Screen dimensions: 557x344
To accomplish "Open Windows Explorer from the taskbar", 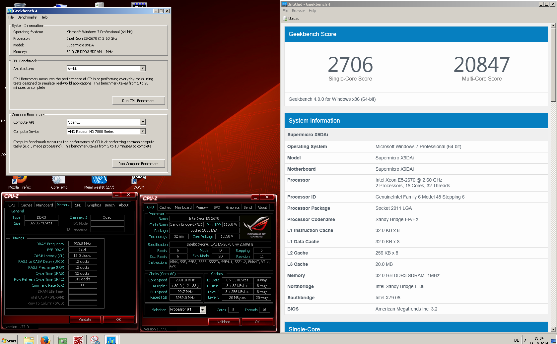I will (x=29, y=340).
